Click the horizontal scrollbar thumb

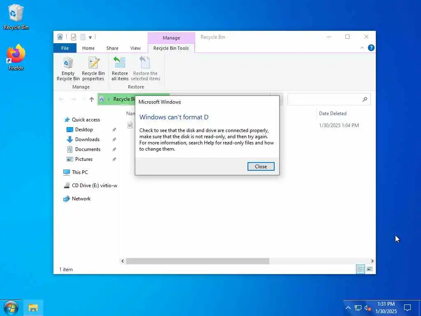pos(198,261)
